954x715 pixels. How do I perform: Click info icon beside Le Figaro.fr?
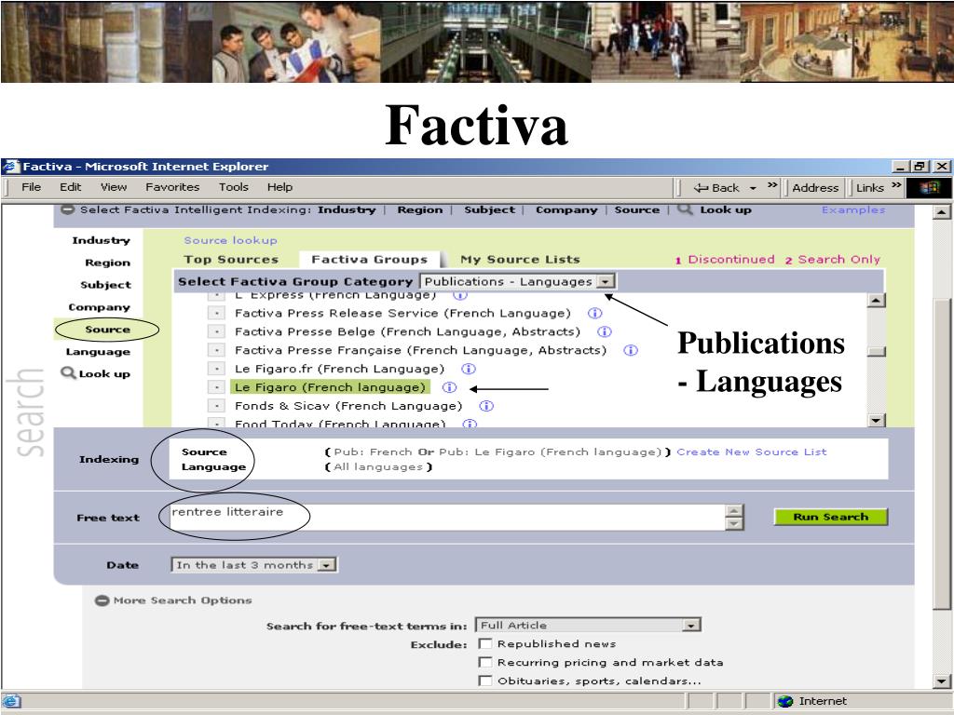[469, 369]
